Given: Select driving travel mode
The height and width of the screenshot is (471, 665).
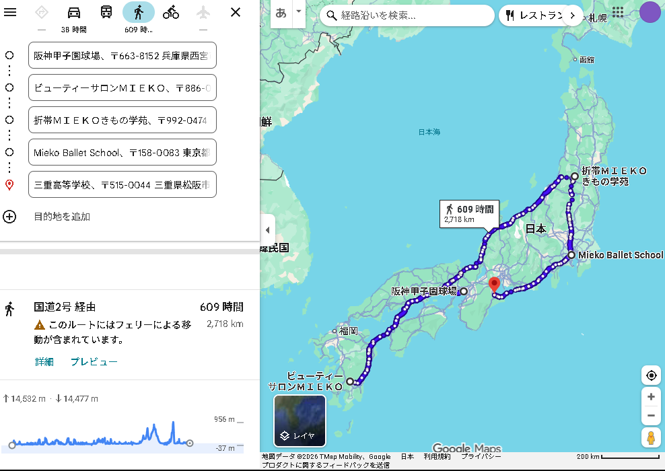Looking at the screenshot, I should pos(74,12).
